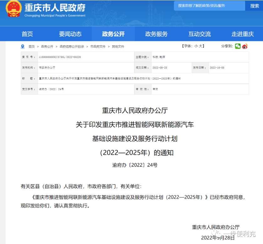
Task: Click the 其他文件 breadcrumb link
Action: pyautogui.click(x=118, y=46)
